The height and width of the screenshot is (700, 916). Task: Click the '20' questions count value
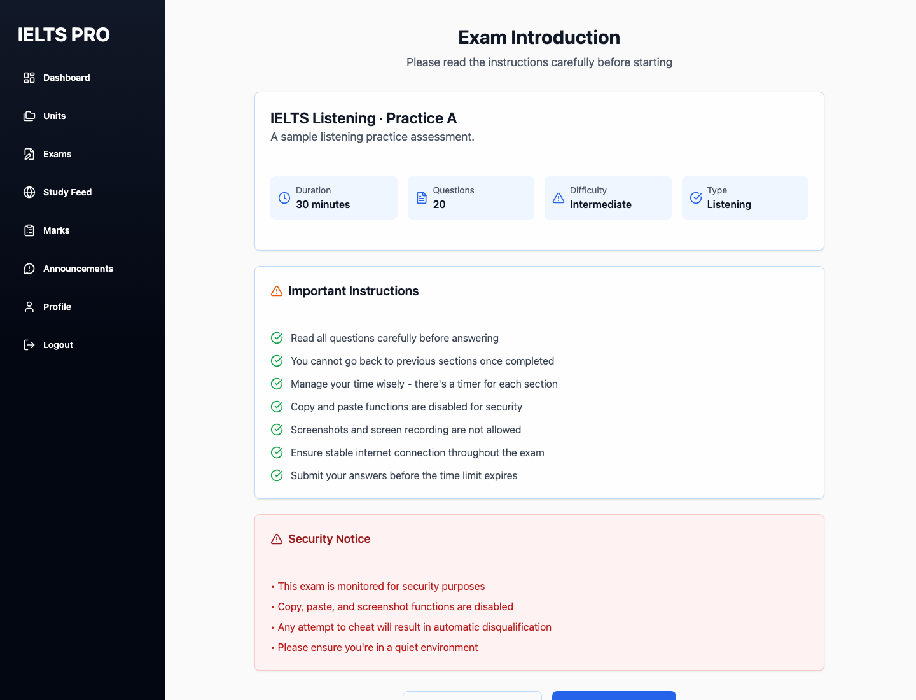pyautogui.click(x=439, y=204)
